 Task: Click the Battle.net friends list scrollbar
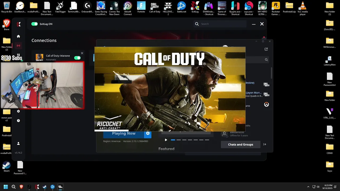click(271, 73)
